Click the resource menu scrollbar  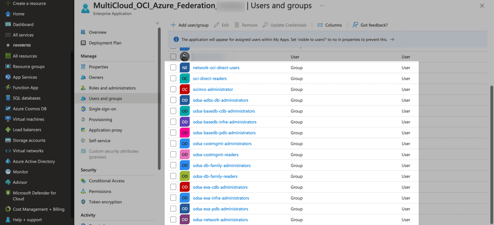tap(159, 99)
